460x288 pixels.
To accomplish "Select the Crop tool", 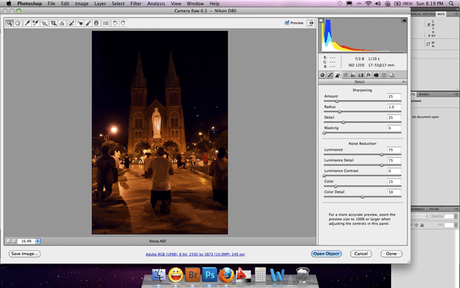I will [53, 23].
